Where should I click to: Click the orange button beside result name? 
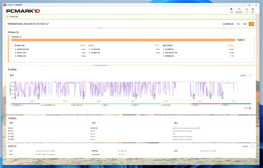tap(251, 24)
